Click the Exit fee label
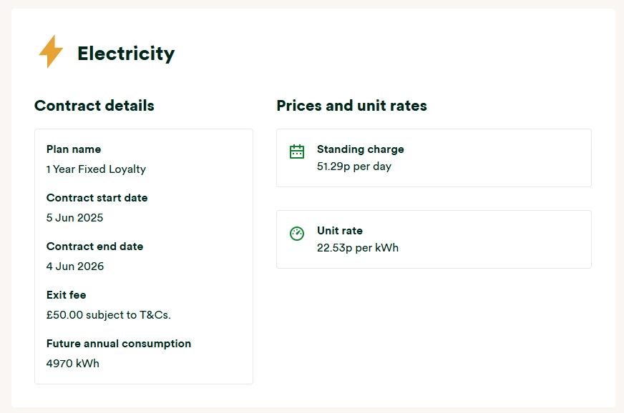The image size is (624, 413). click(x=67, y=295)
